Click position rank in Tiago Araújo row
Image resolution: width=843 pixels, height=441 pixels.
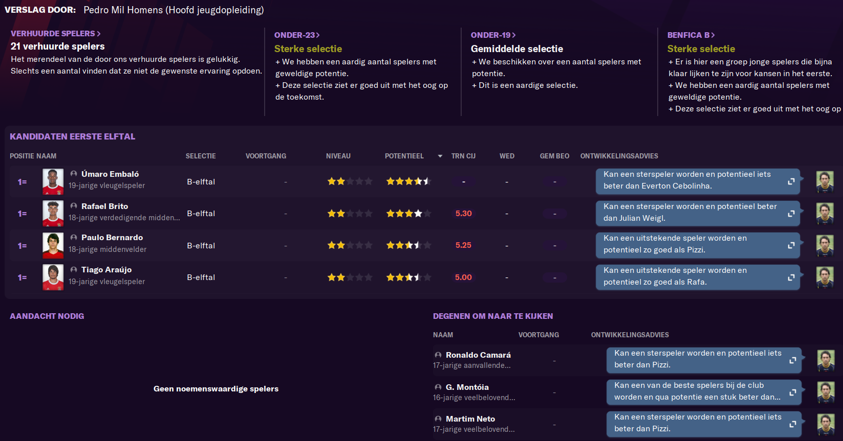pos(22,277)
